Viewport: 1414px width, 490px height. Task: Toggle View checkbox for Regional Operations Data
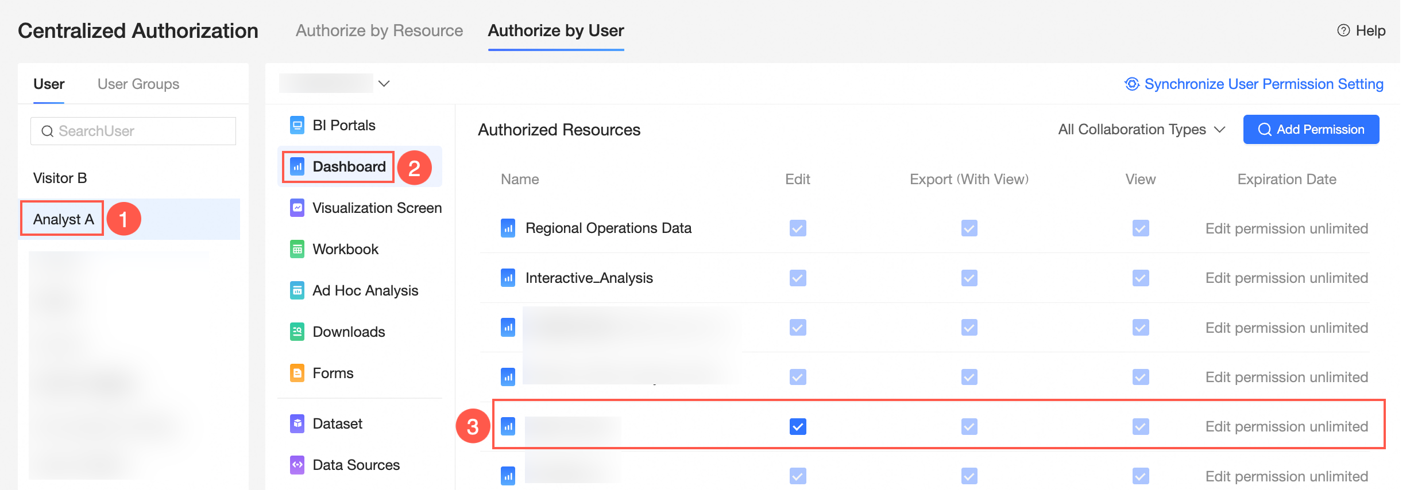coord(1140,228)
